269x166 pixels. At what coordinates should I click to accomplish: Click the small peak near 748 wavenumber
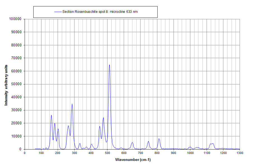click(x=148, y=141)
